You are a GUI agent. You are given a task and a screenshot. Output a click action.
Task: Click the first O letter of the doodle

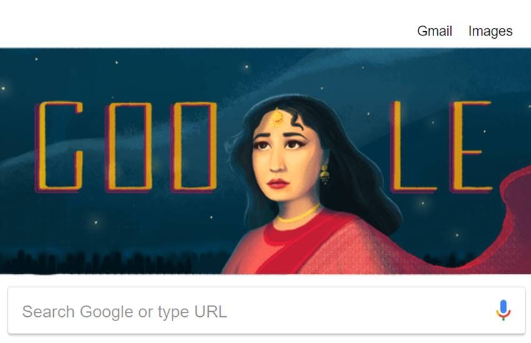129,147
